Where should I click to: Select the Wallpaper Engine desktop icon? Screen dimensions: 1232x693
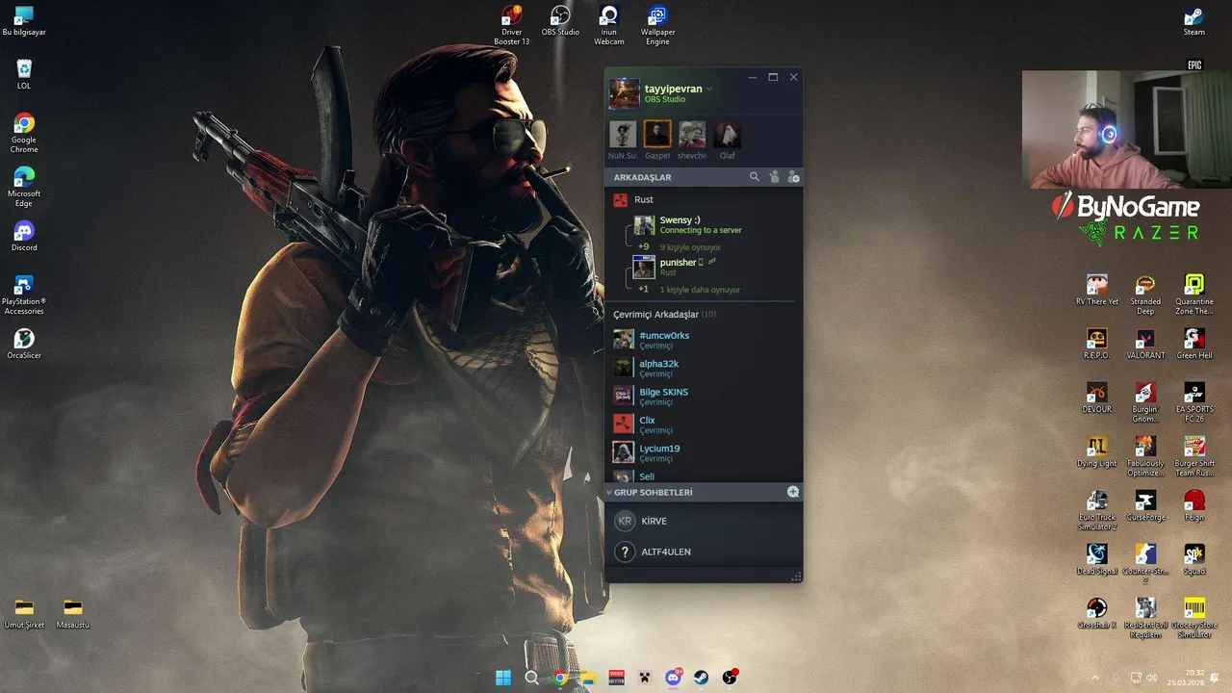click(657, 26)
